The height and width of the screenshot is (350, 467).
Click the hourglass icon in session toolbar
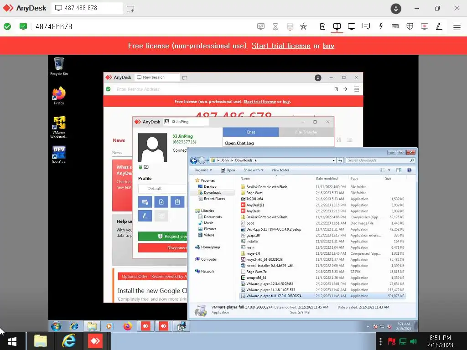point(275,26)
